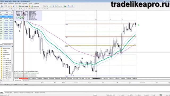This screenshot has height=96, width=170.
Task: Open the Сервис menu
Action: [25, 3]
